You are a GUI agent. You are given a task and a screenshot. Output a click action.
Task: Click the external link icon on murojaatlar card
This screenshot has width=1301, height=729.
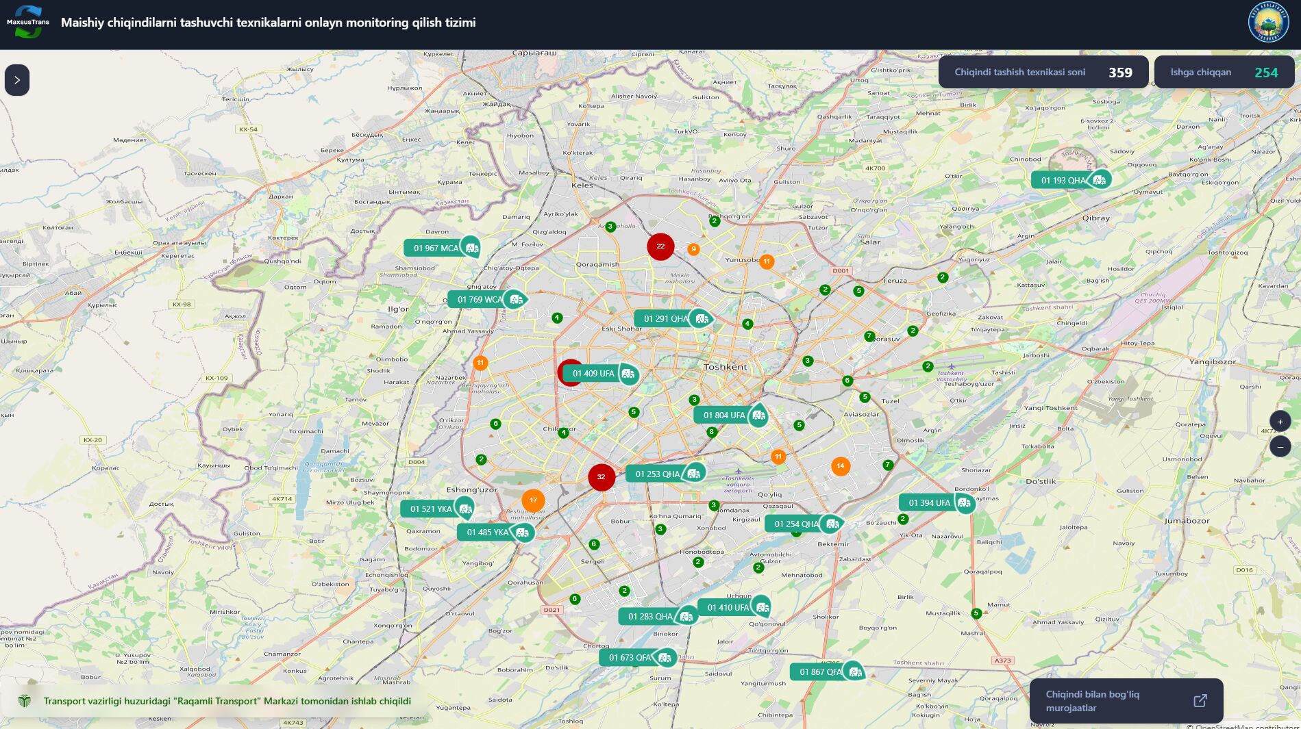point(1200,701)
